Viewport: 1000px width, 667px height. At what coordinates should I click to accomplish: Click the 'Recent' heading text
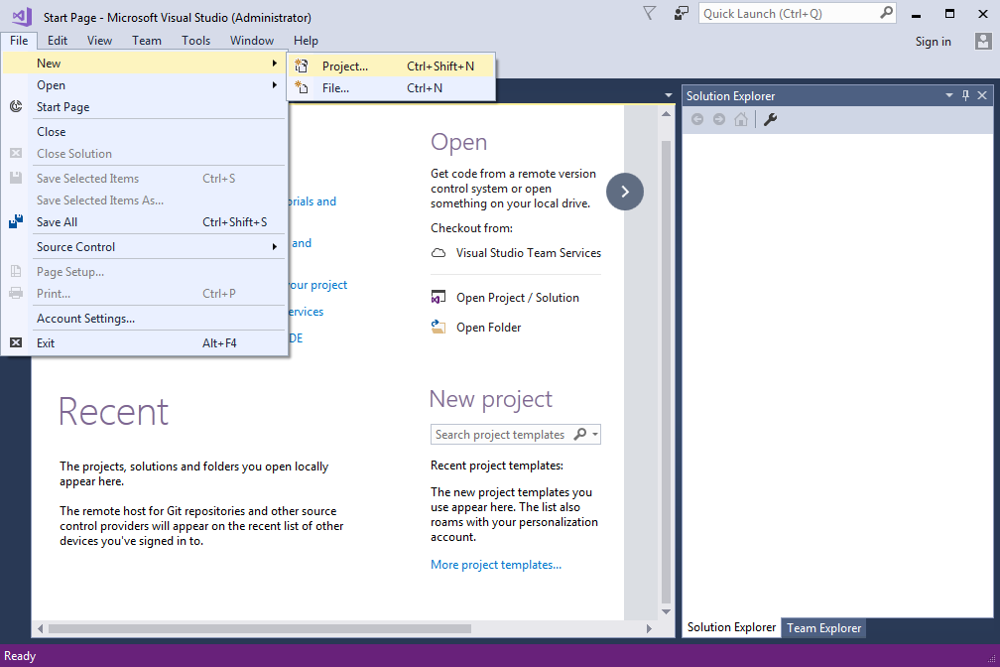(x=114, y=411)
